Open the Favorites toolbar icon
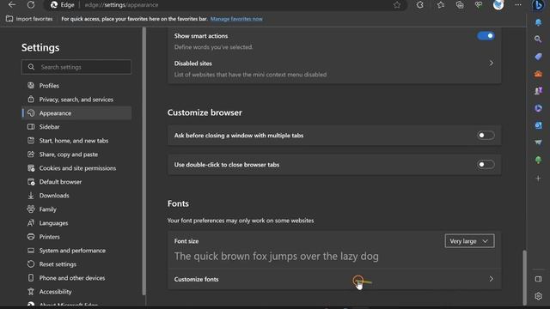This screenshot has width=550, height=309. [x=441, y=4]
